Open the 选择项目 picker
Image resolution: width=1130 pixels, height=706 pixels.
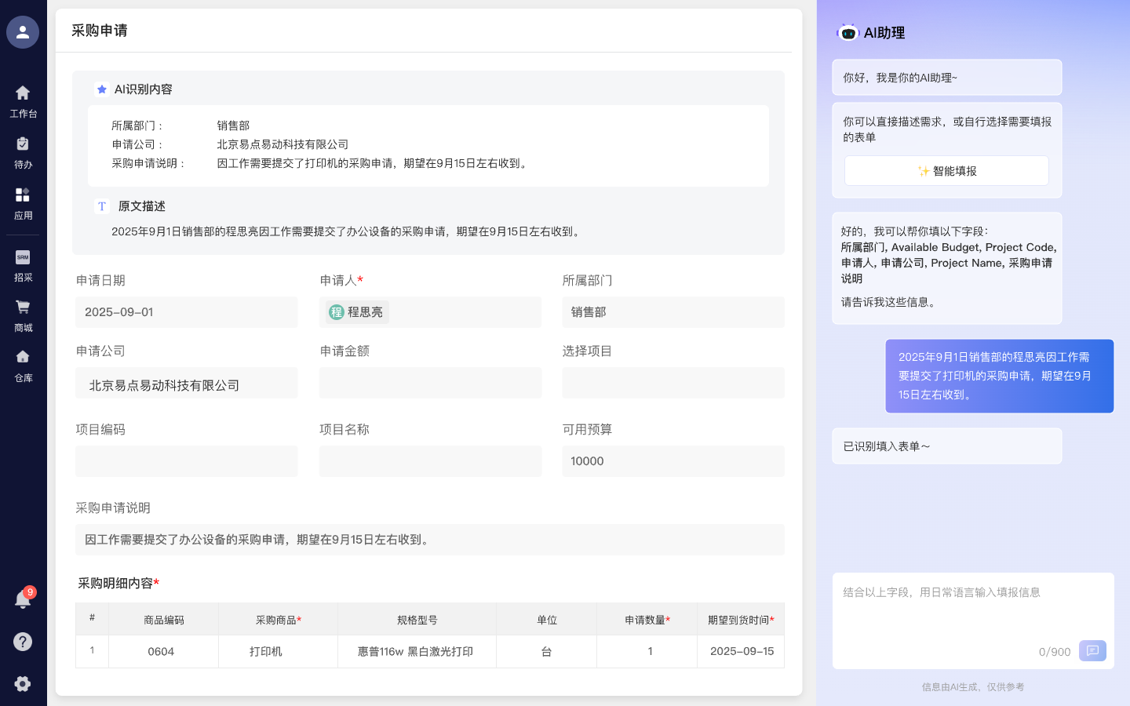coord(673,383)
